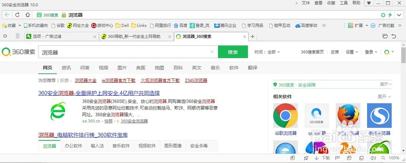Open the favorites star icon
Viewport: 406px width, 163px height.
pos(4,26)
